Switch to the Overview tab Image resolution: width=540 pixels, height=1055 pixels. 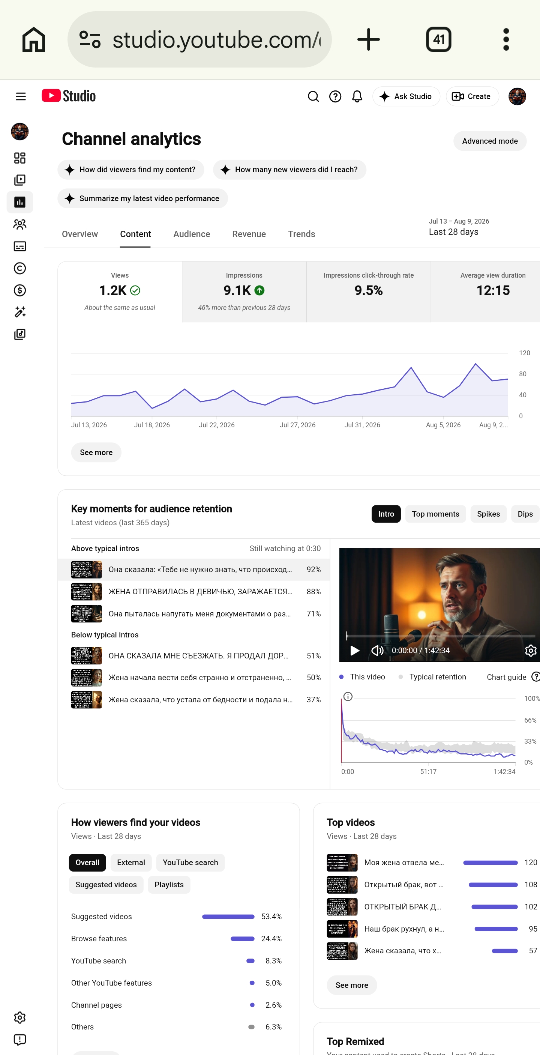coord(80,234)
